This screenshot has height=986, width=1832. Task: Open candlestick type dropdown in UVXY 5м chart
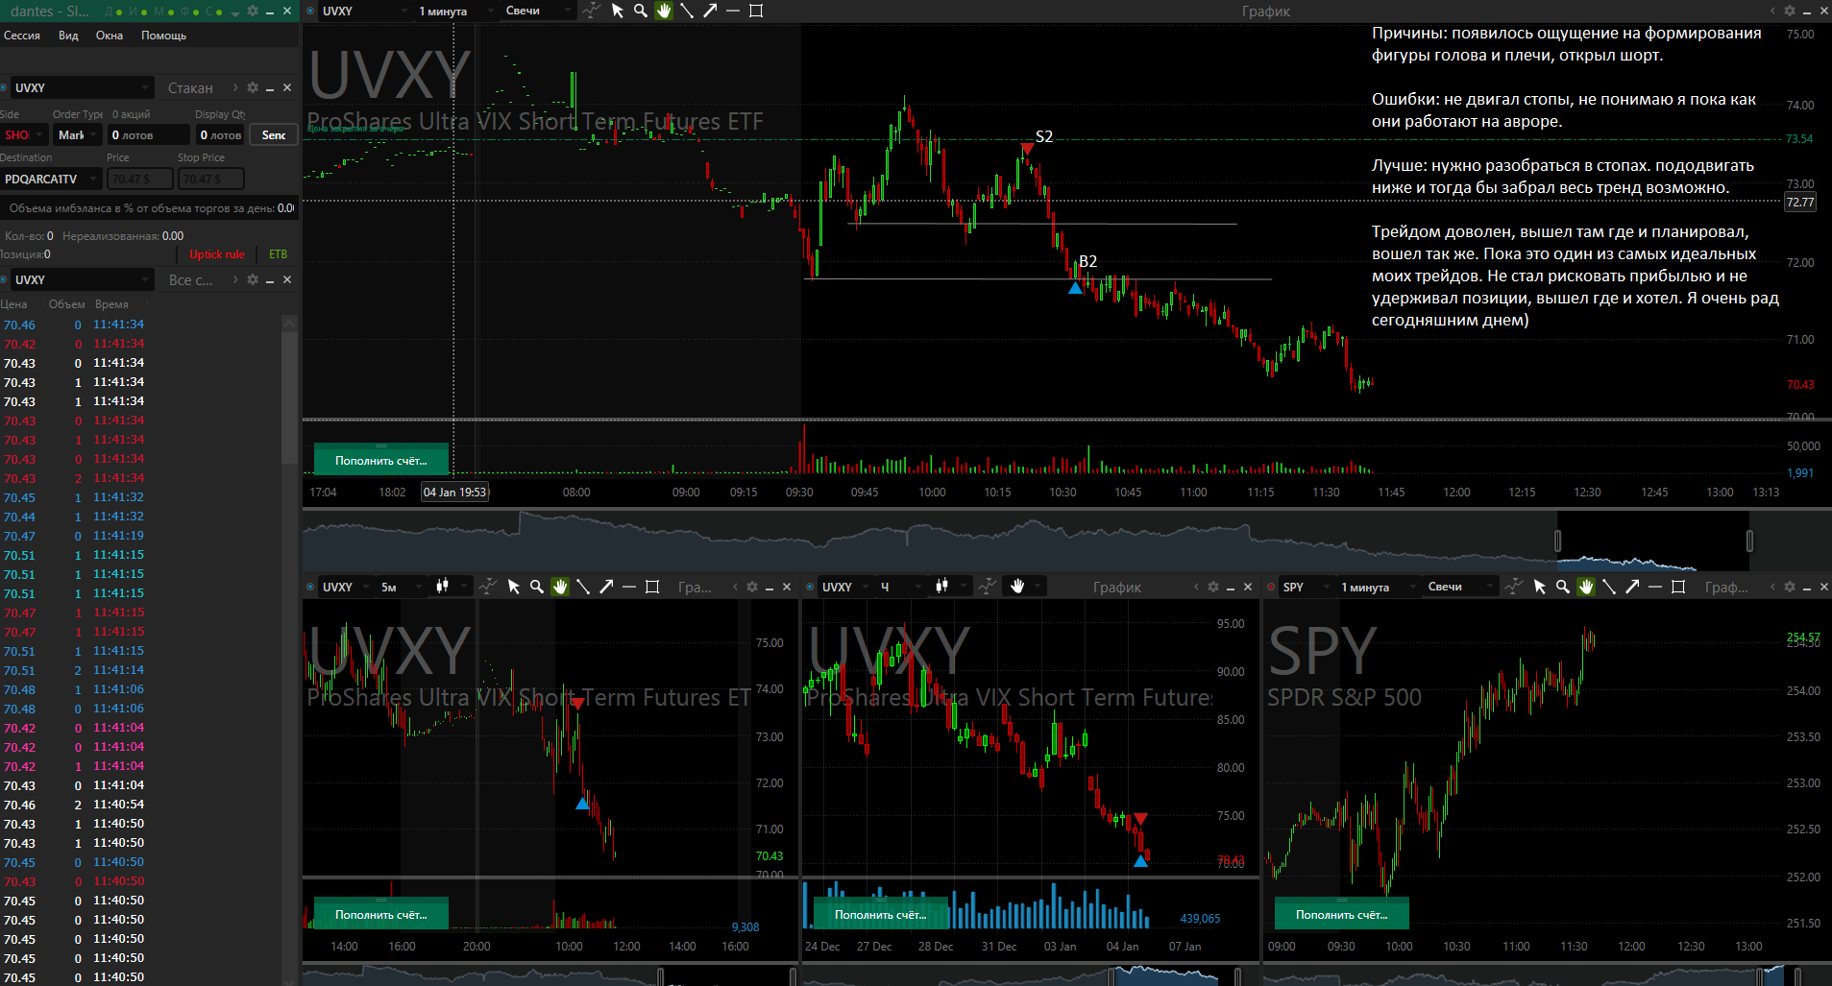[451, 587]
